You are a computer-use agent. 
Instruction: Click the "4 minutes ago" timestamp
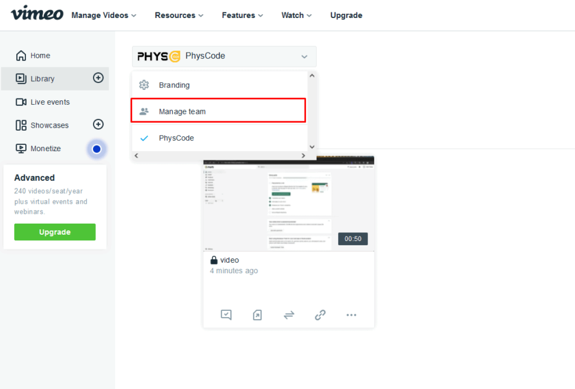pyautogui.click(x=234, y=271)
